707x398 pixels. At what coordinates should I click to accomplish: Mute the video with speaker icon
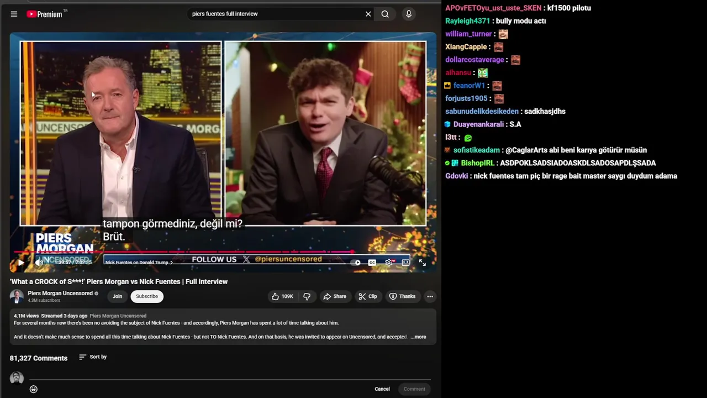[39, 263]
